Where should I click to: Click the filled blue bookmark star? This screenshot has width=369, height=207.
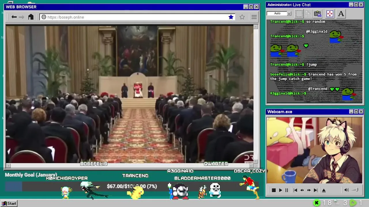(x=231, y=17)
